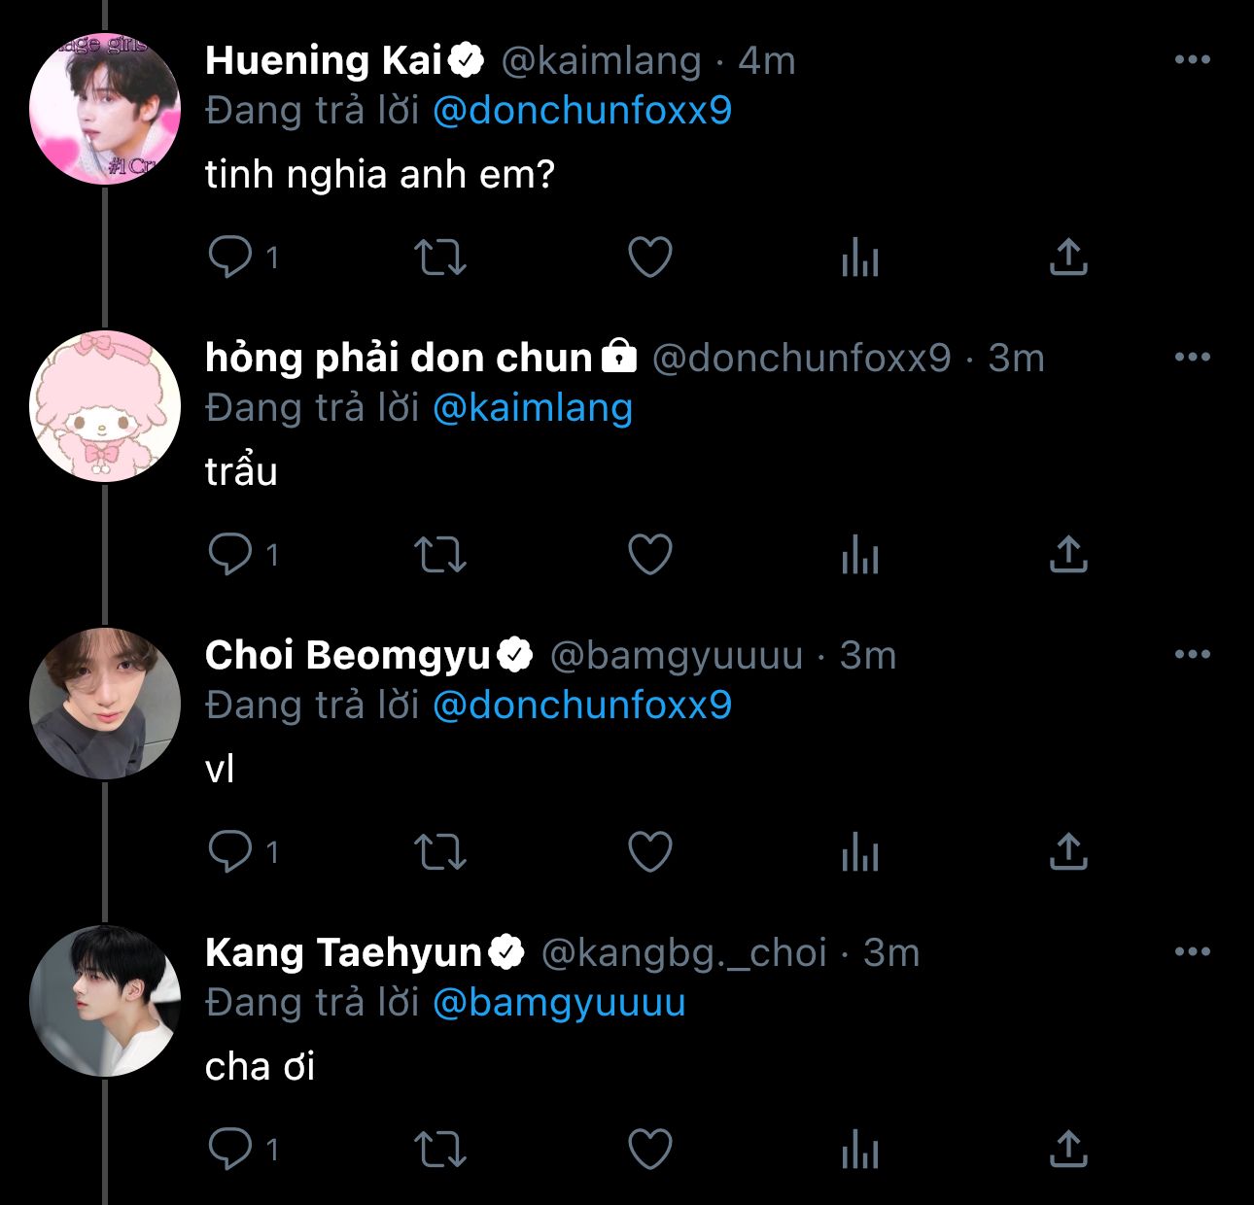Like the "trẩu" tweet
1254x1205 pixels.
pyautogui.click(x=650, y=555)
